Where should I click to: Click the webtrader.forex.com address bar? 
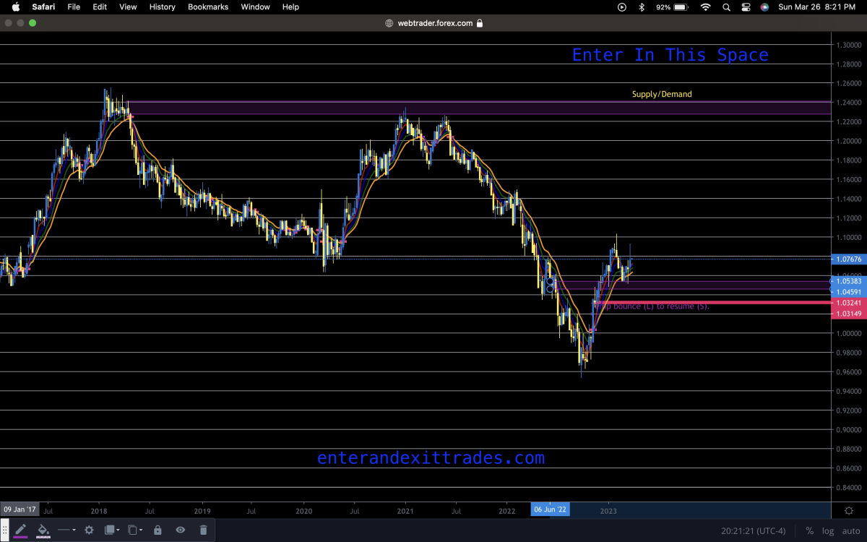pyautogui.click(x=433, y=23)
